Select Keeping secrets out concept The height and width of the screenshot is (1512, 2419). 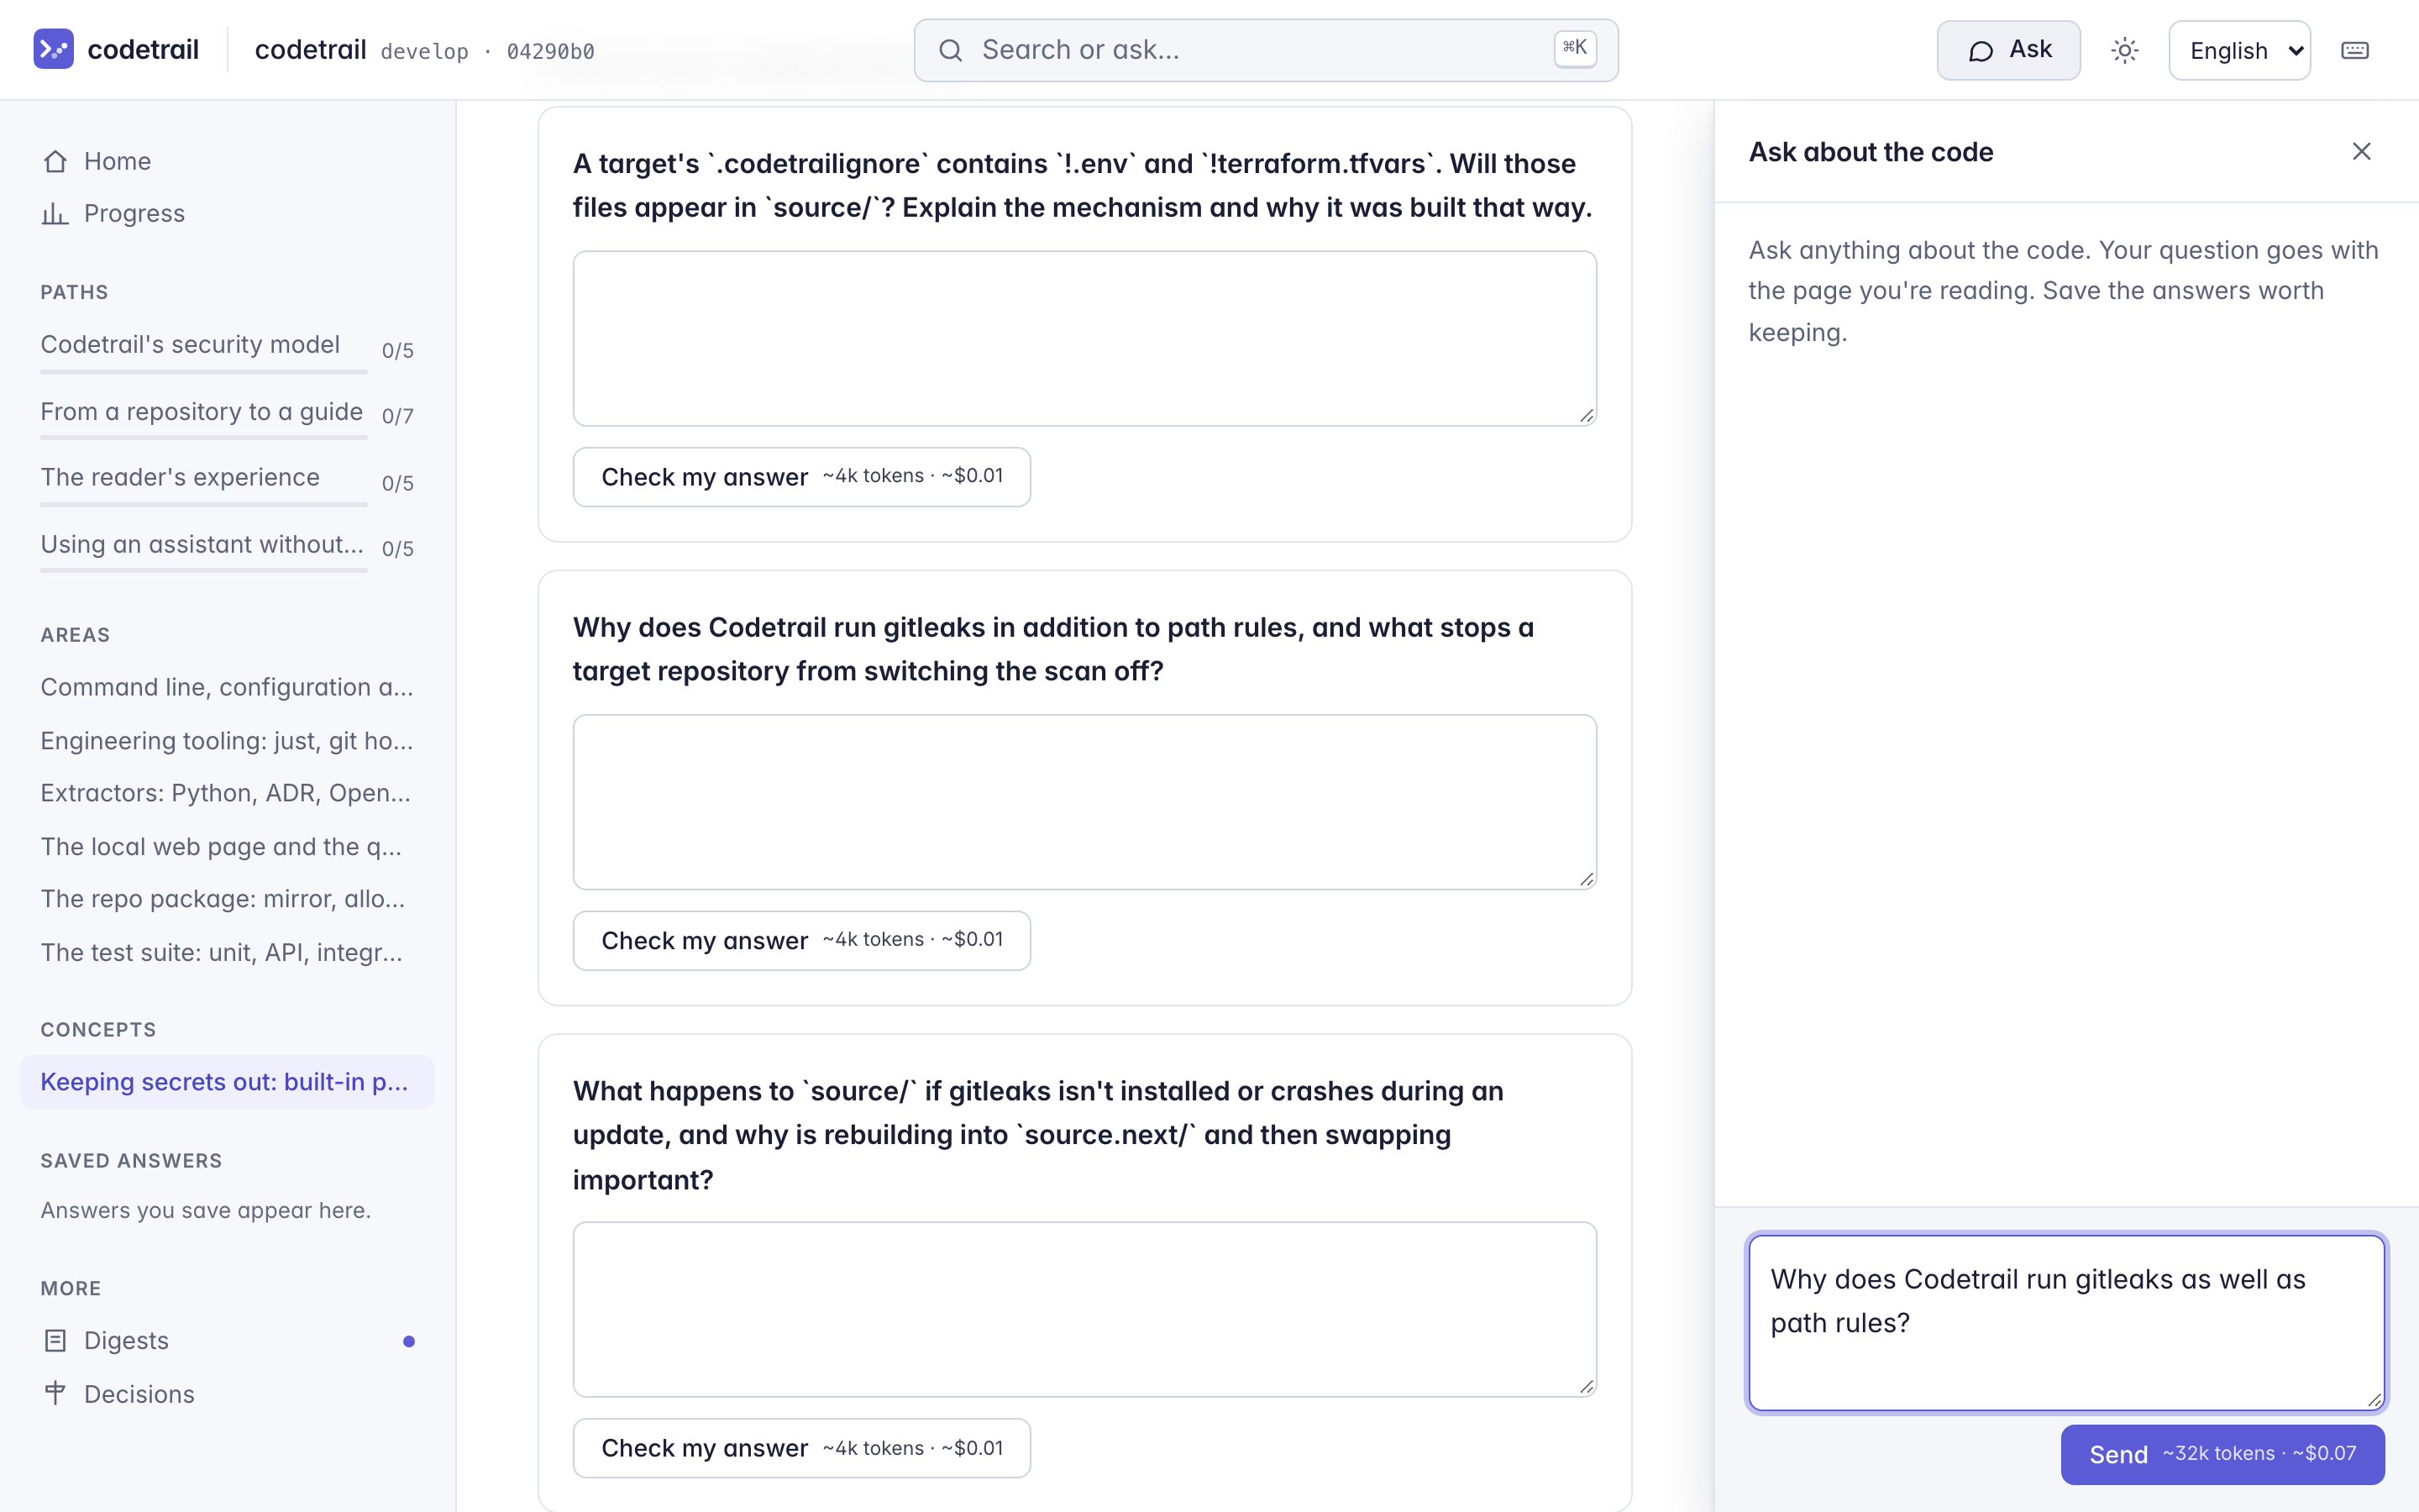tap(227, 1082)
